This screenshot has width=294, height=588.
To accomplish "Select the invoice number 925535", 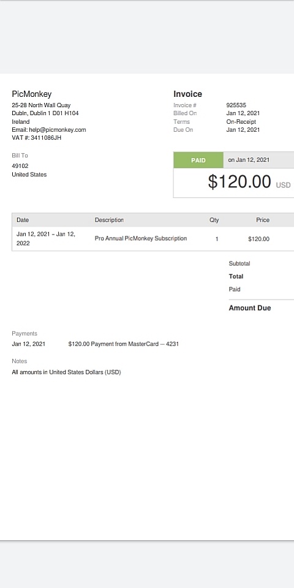I will (x=236, y=105).
